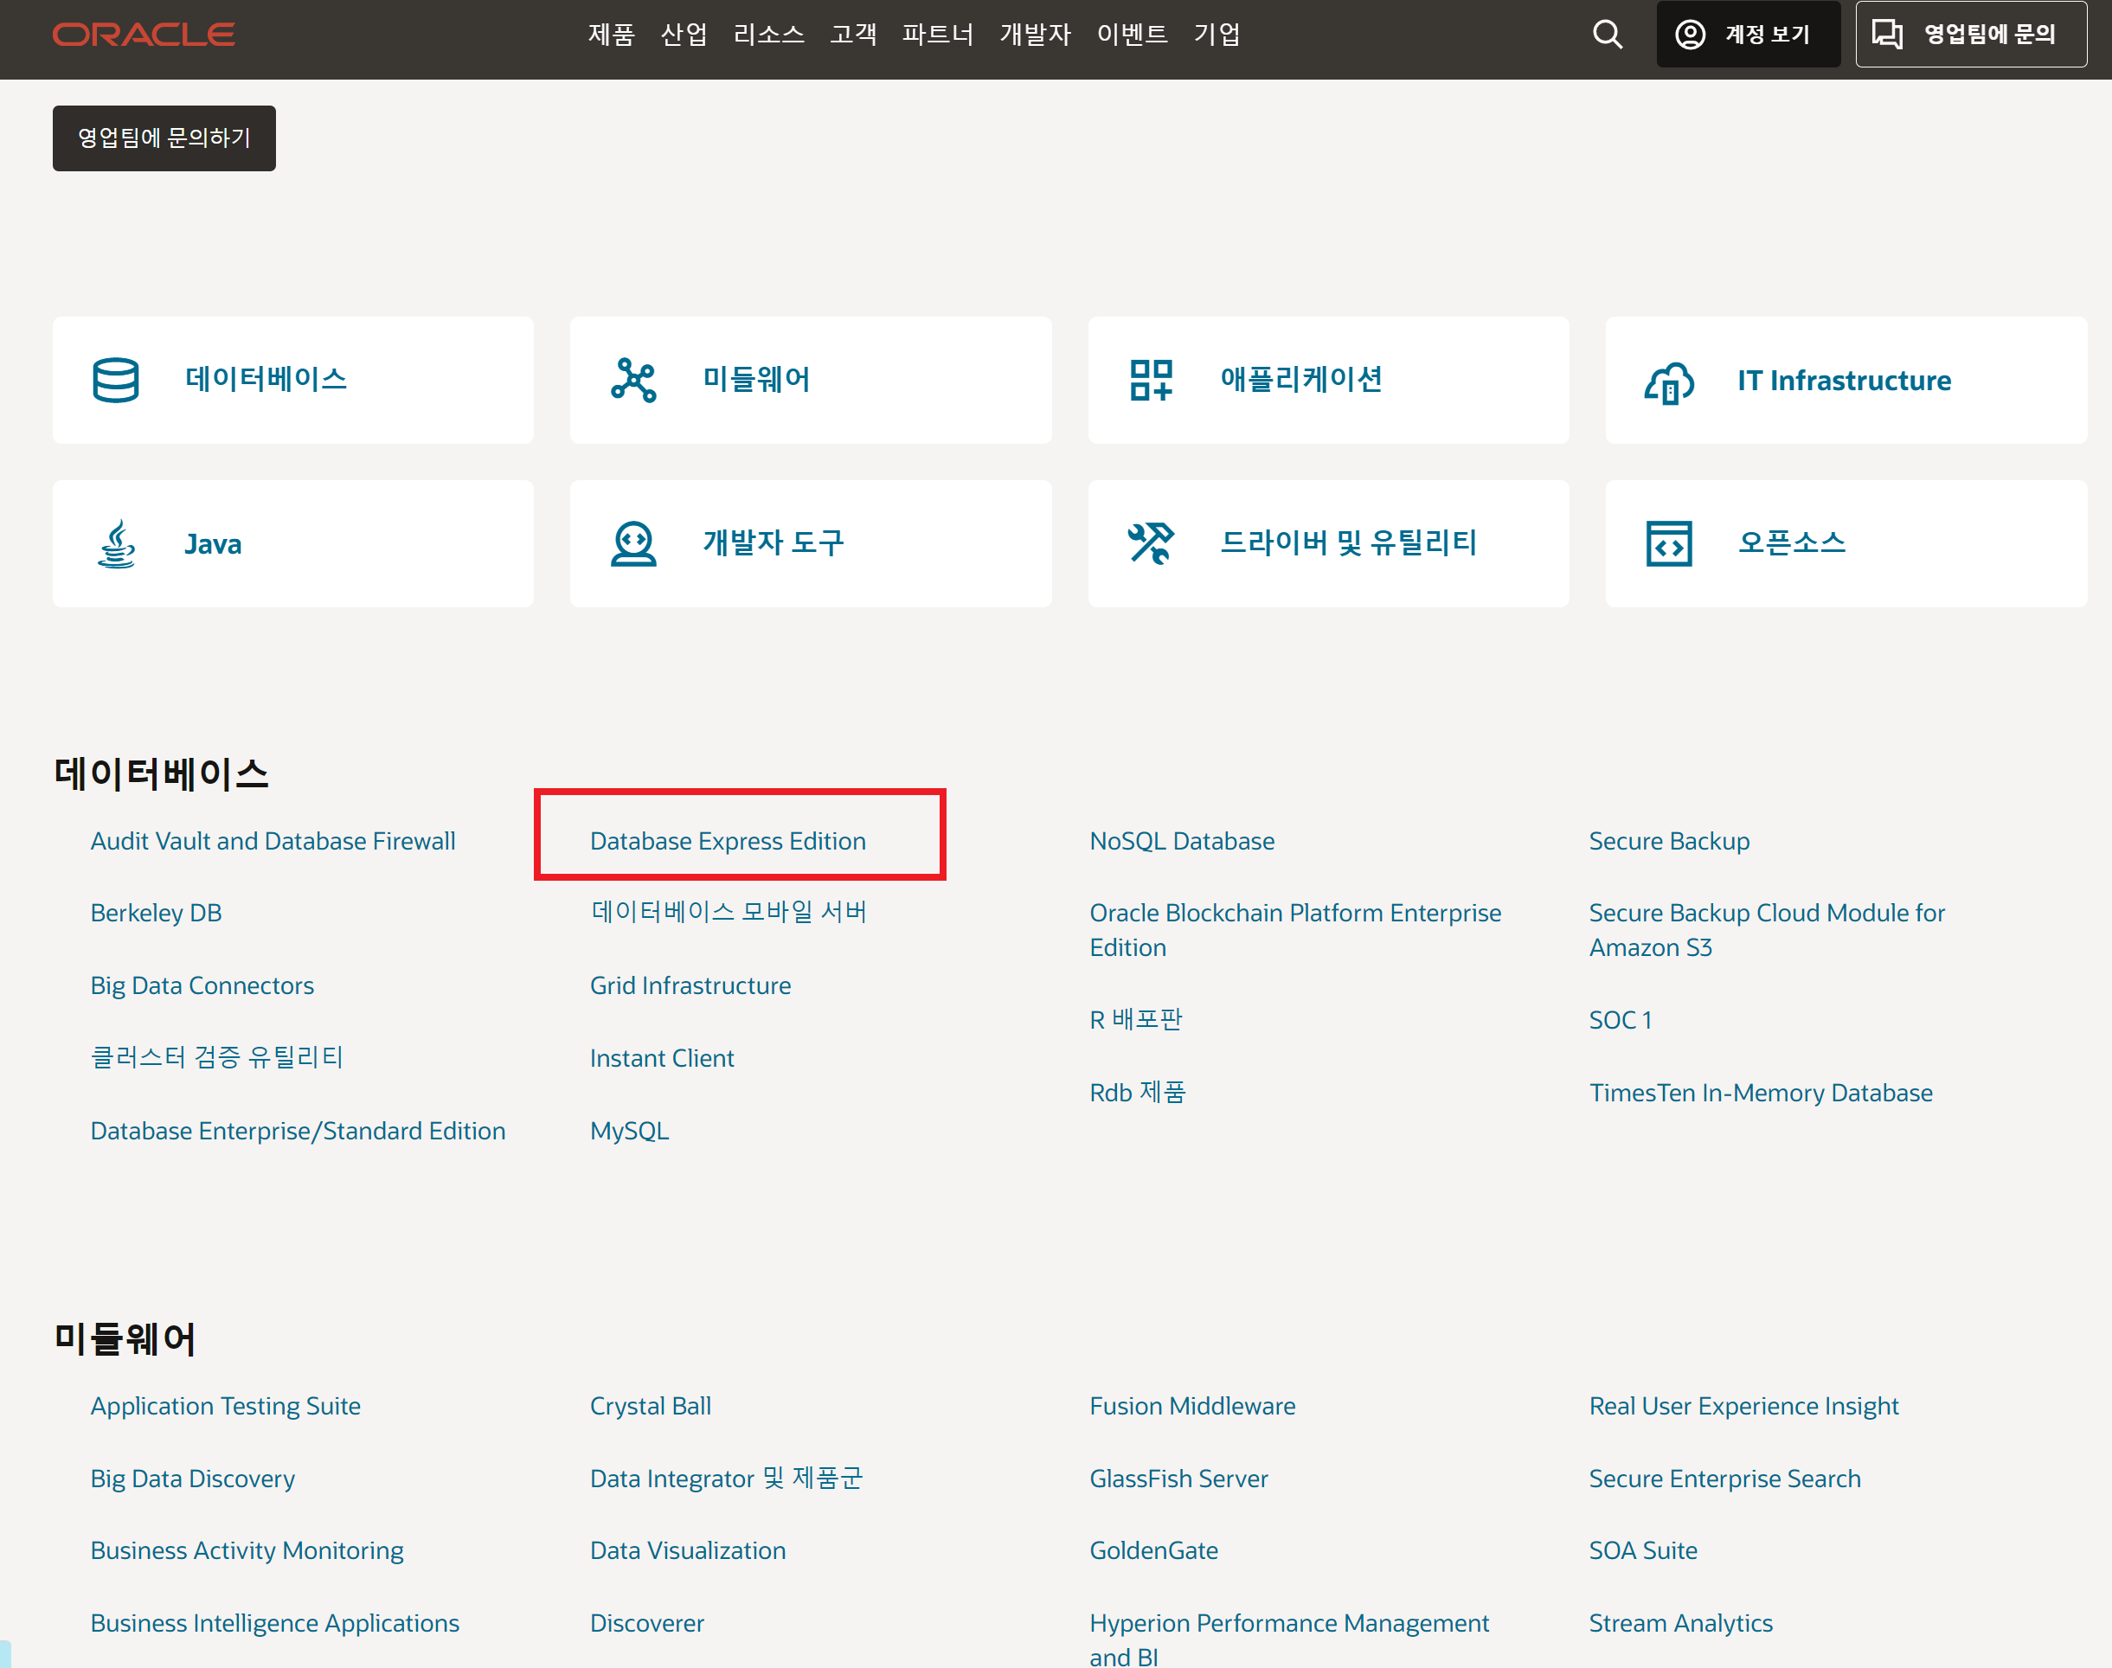Viewport: 2112px width, 1668px height.
Task: Click the drivers and utilities tools icon
Action: 1152,544
